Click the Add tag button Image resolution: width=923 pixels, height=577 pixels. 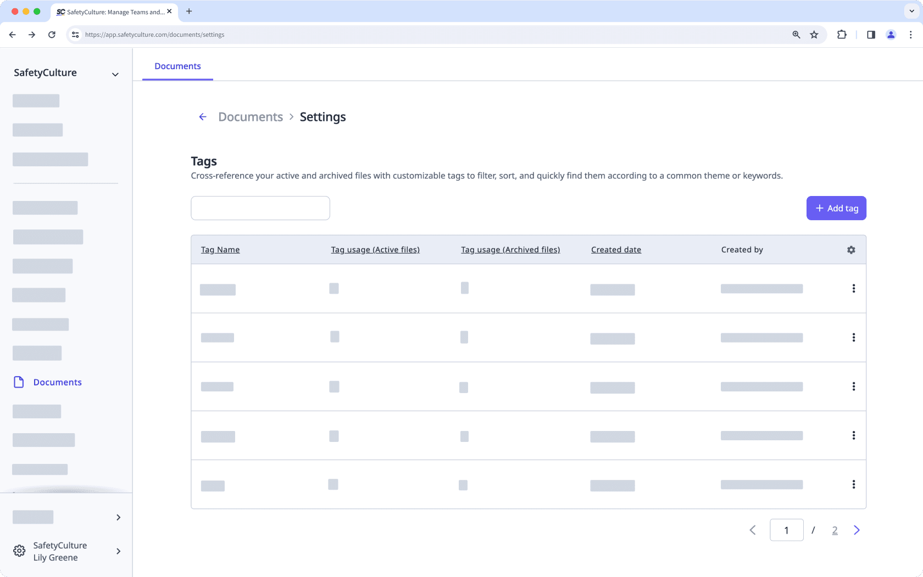(836, 208)
